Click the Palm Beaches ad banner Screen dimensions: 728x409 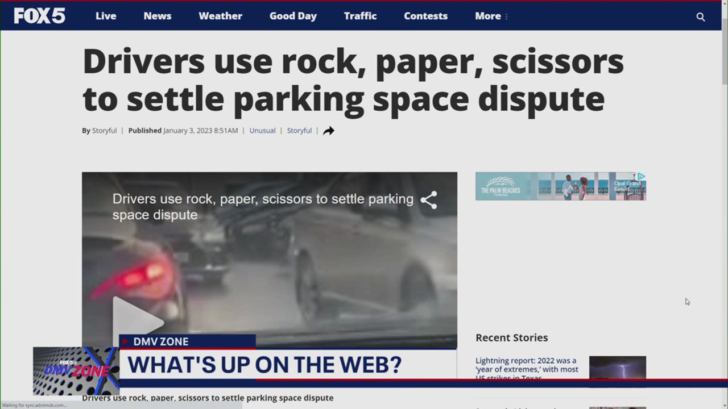tap(561, 186)
